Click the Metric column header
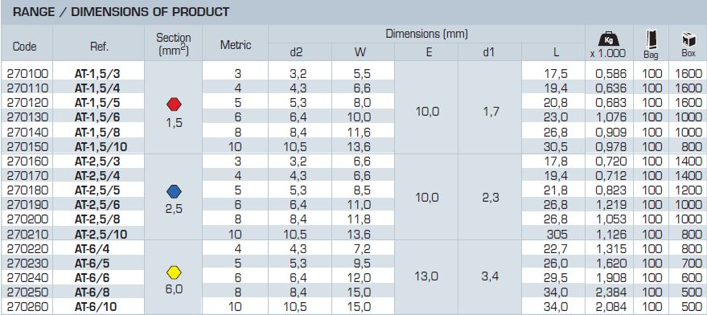This screenshot has width=707, height=315. [x=236, y=45]
